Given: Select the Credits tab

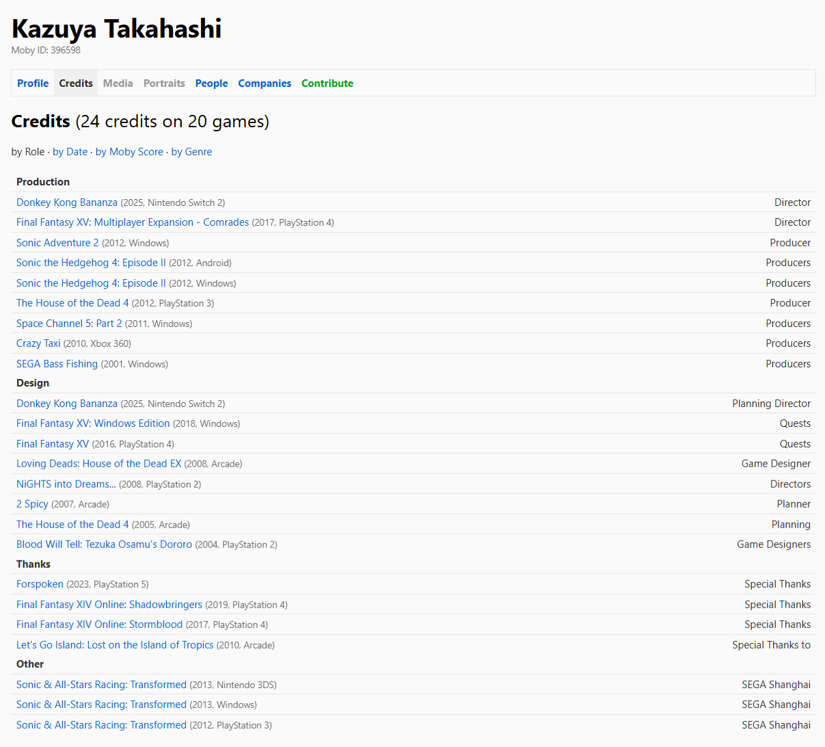Looking at the screenshot, I should point(76,83).
